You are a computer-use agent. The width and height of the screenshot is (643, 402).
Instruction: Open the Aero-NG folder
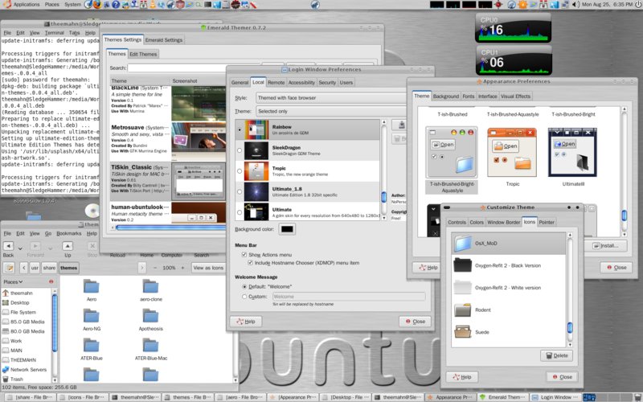[x=91, y=320]
